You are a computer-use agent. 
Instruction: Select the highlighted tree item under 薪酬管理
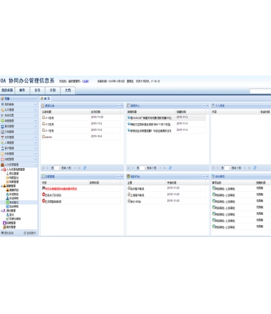(x=12, y=202)
